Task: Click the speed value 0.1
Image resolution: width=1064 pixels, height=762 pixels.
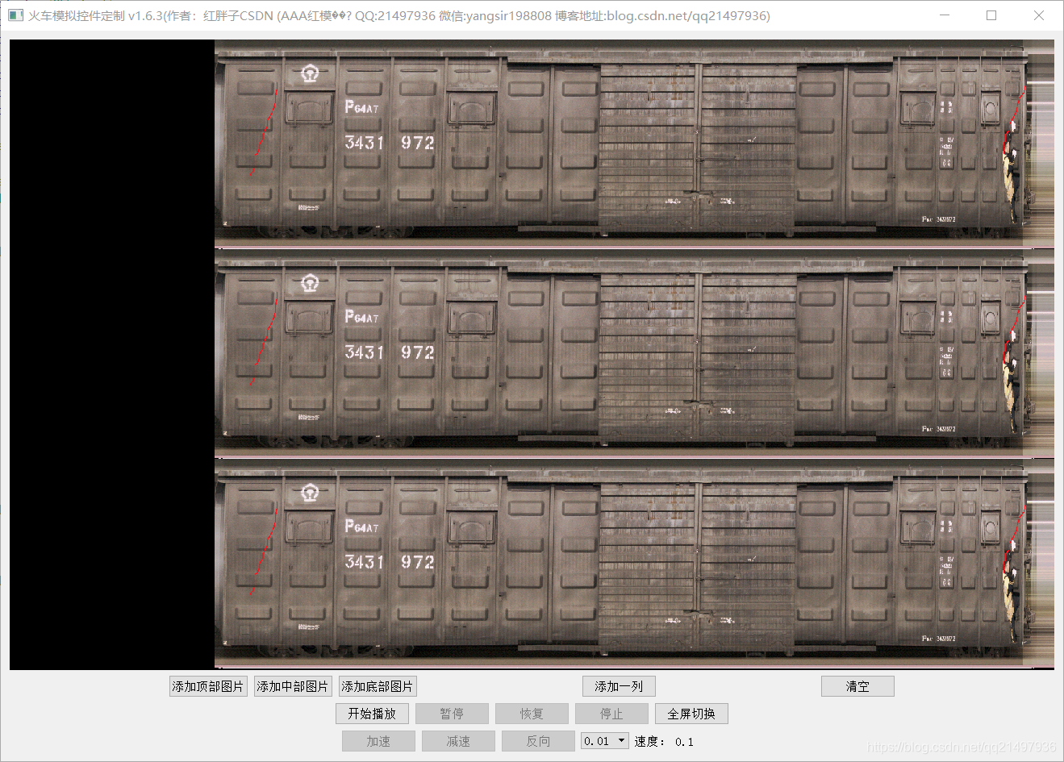Action: coord(684,742)
